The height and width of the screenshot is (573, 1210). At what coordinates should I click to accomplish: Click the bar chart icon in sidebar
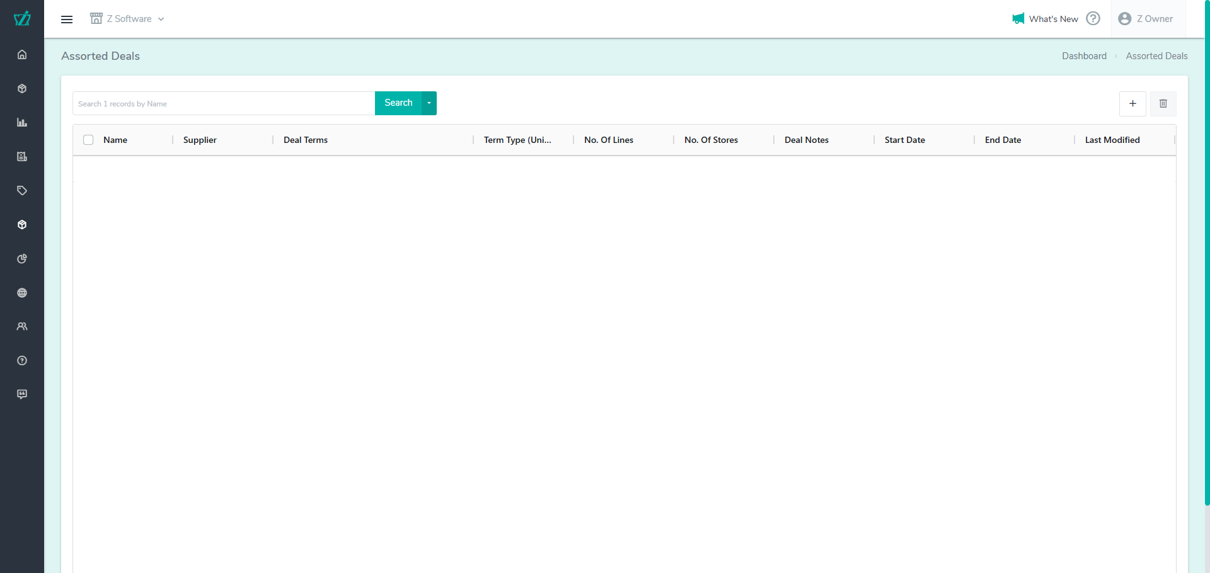coord(22,123)
